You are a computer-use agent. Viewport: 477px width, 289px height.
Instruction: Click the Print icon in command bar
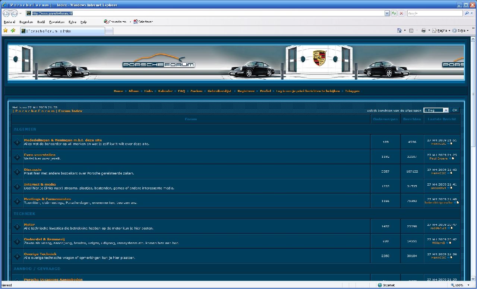(423, 31)
